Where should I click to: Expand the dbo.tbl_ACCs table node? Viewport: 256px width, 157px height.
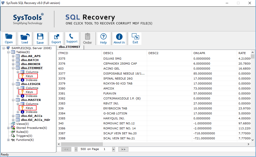point(13,116)
